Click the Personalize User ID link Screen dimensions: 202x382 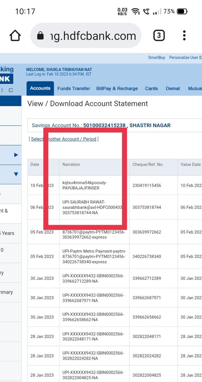coord(185,58)
